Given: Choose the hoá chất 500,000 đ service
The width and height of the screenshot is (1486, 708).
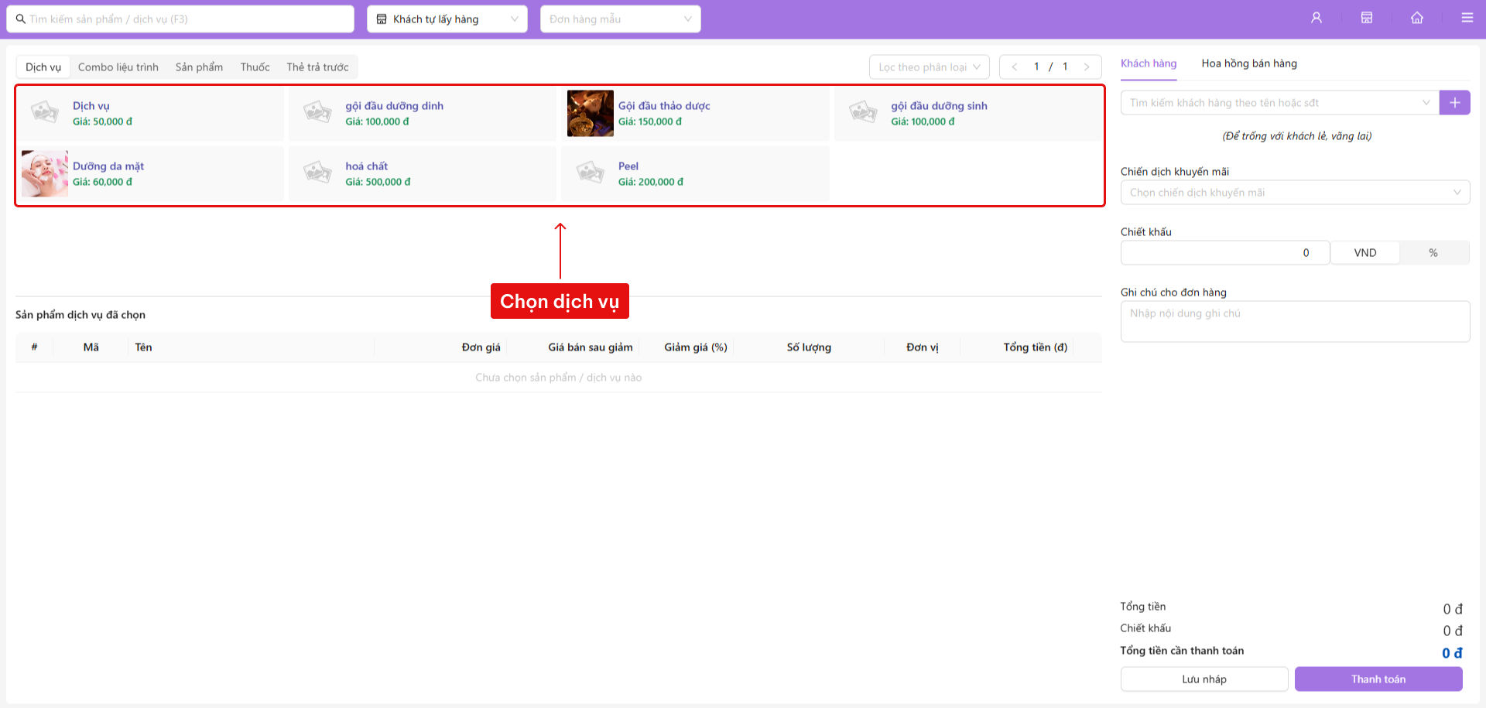Looking at the screenshot, I should pyautogui.click(x=422, y=173).
